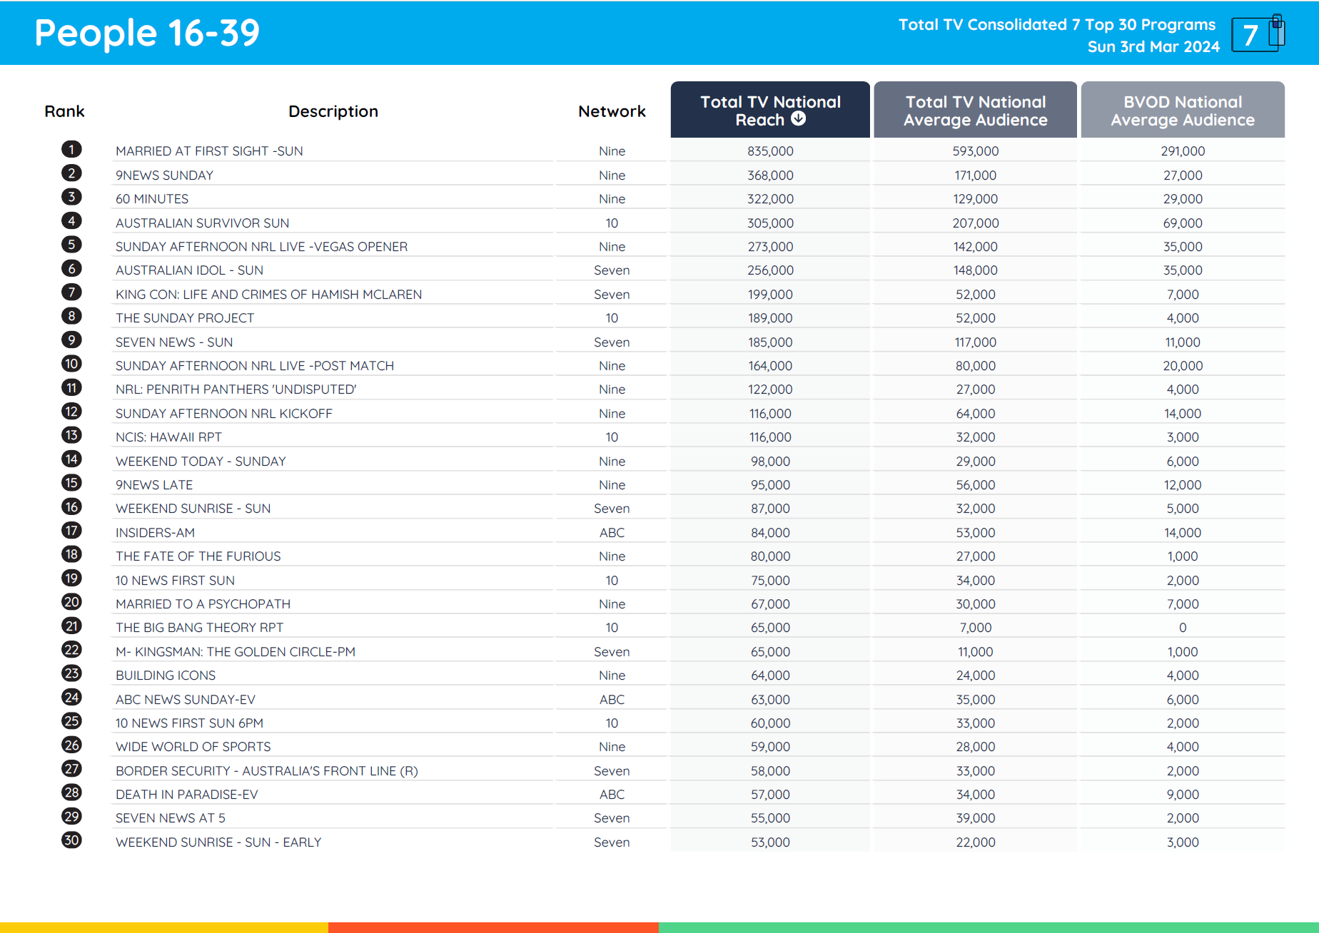1319x933 pixels.
Task: Open the Description column header sort options
Action: point(333,111)
